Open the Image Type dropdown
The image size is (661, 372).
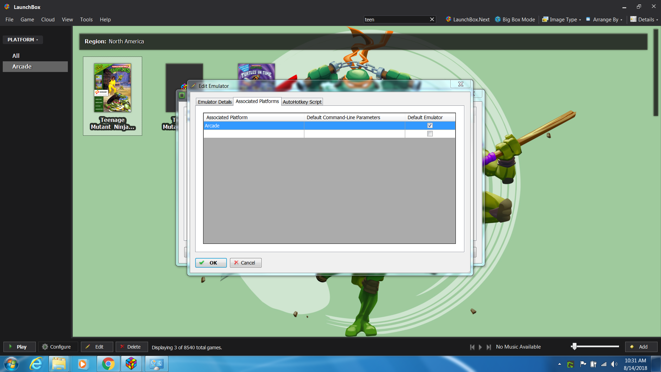tap(562, 20)
